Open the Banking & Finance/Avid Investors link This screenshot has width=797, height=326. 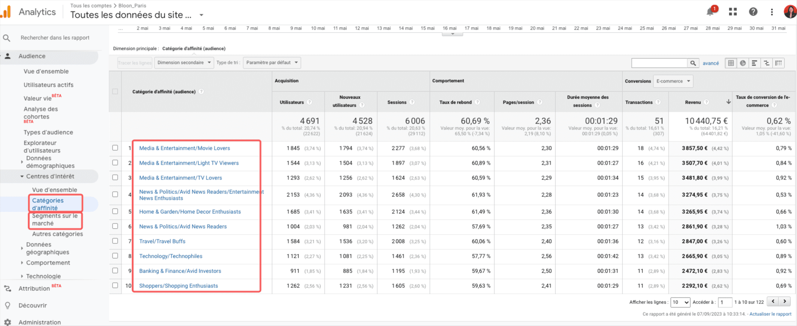coord(180,271)
